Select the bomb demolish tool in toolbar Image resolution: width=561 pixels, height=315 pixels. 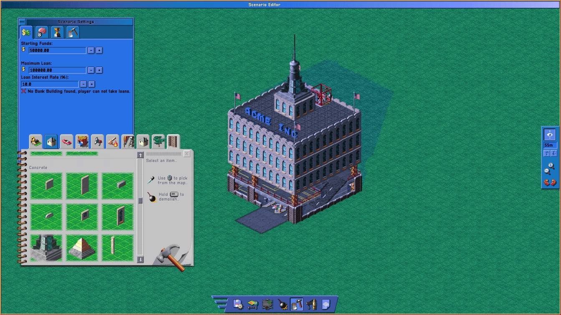click(282, 304)
